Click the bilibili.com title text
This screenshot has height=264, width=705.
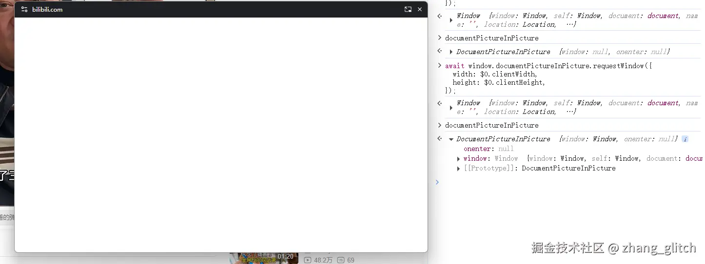47,9
